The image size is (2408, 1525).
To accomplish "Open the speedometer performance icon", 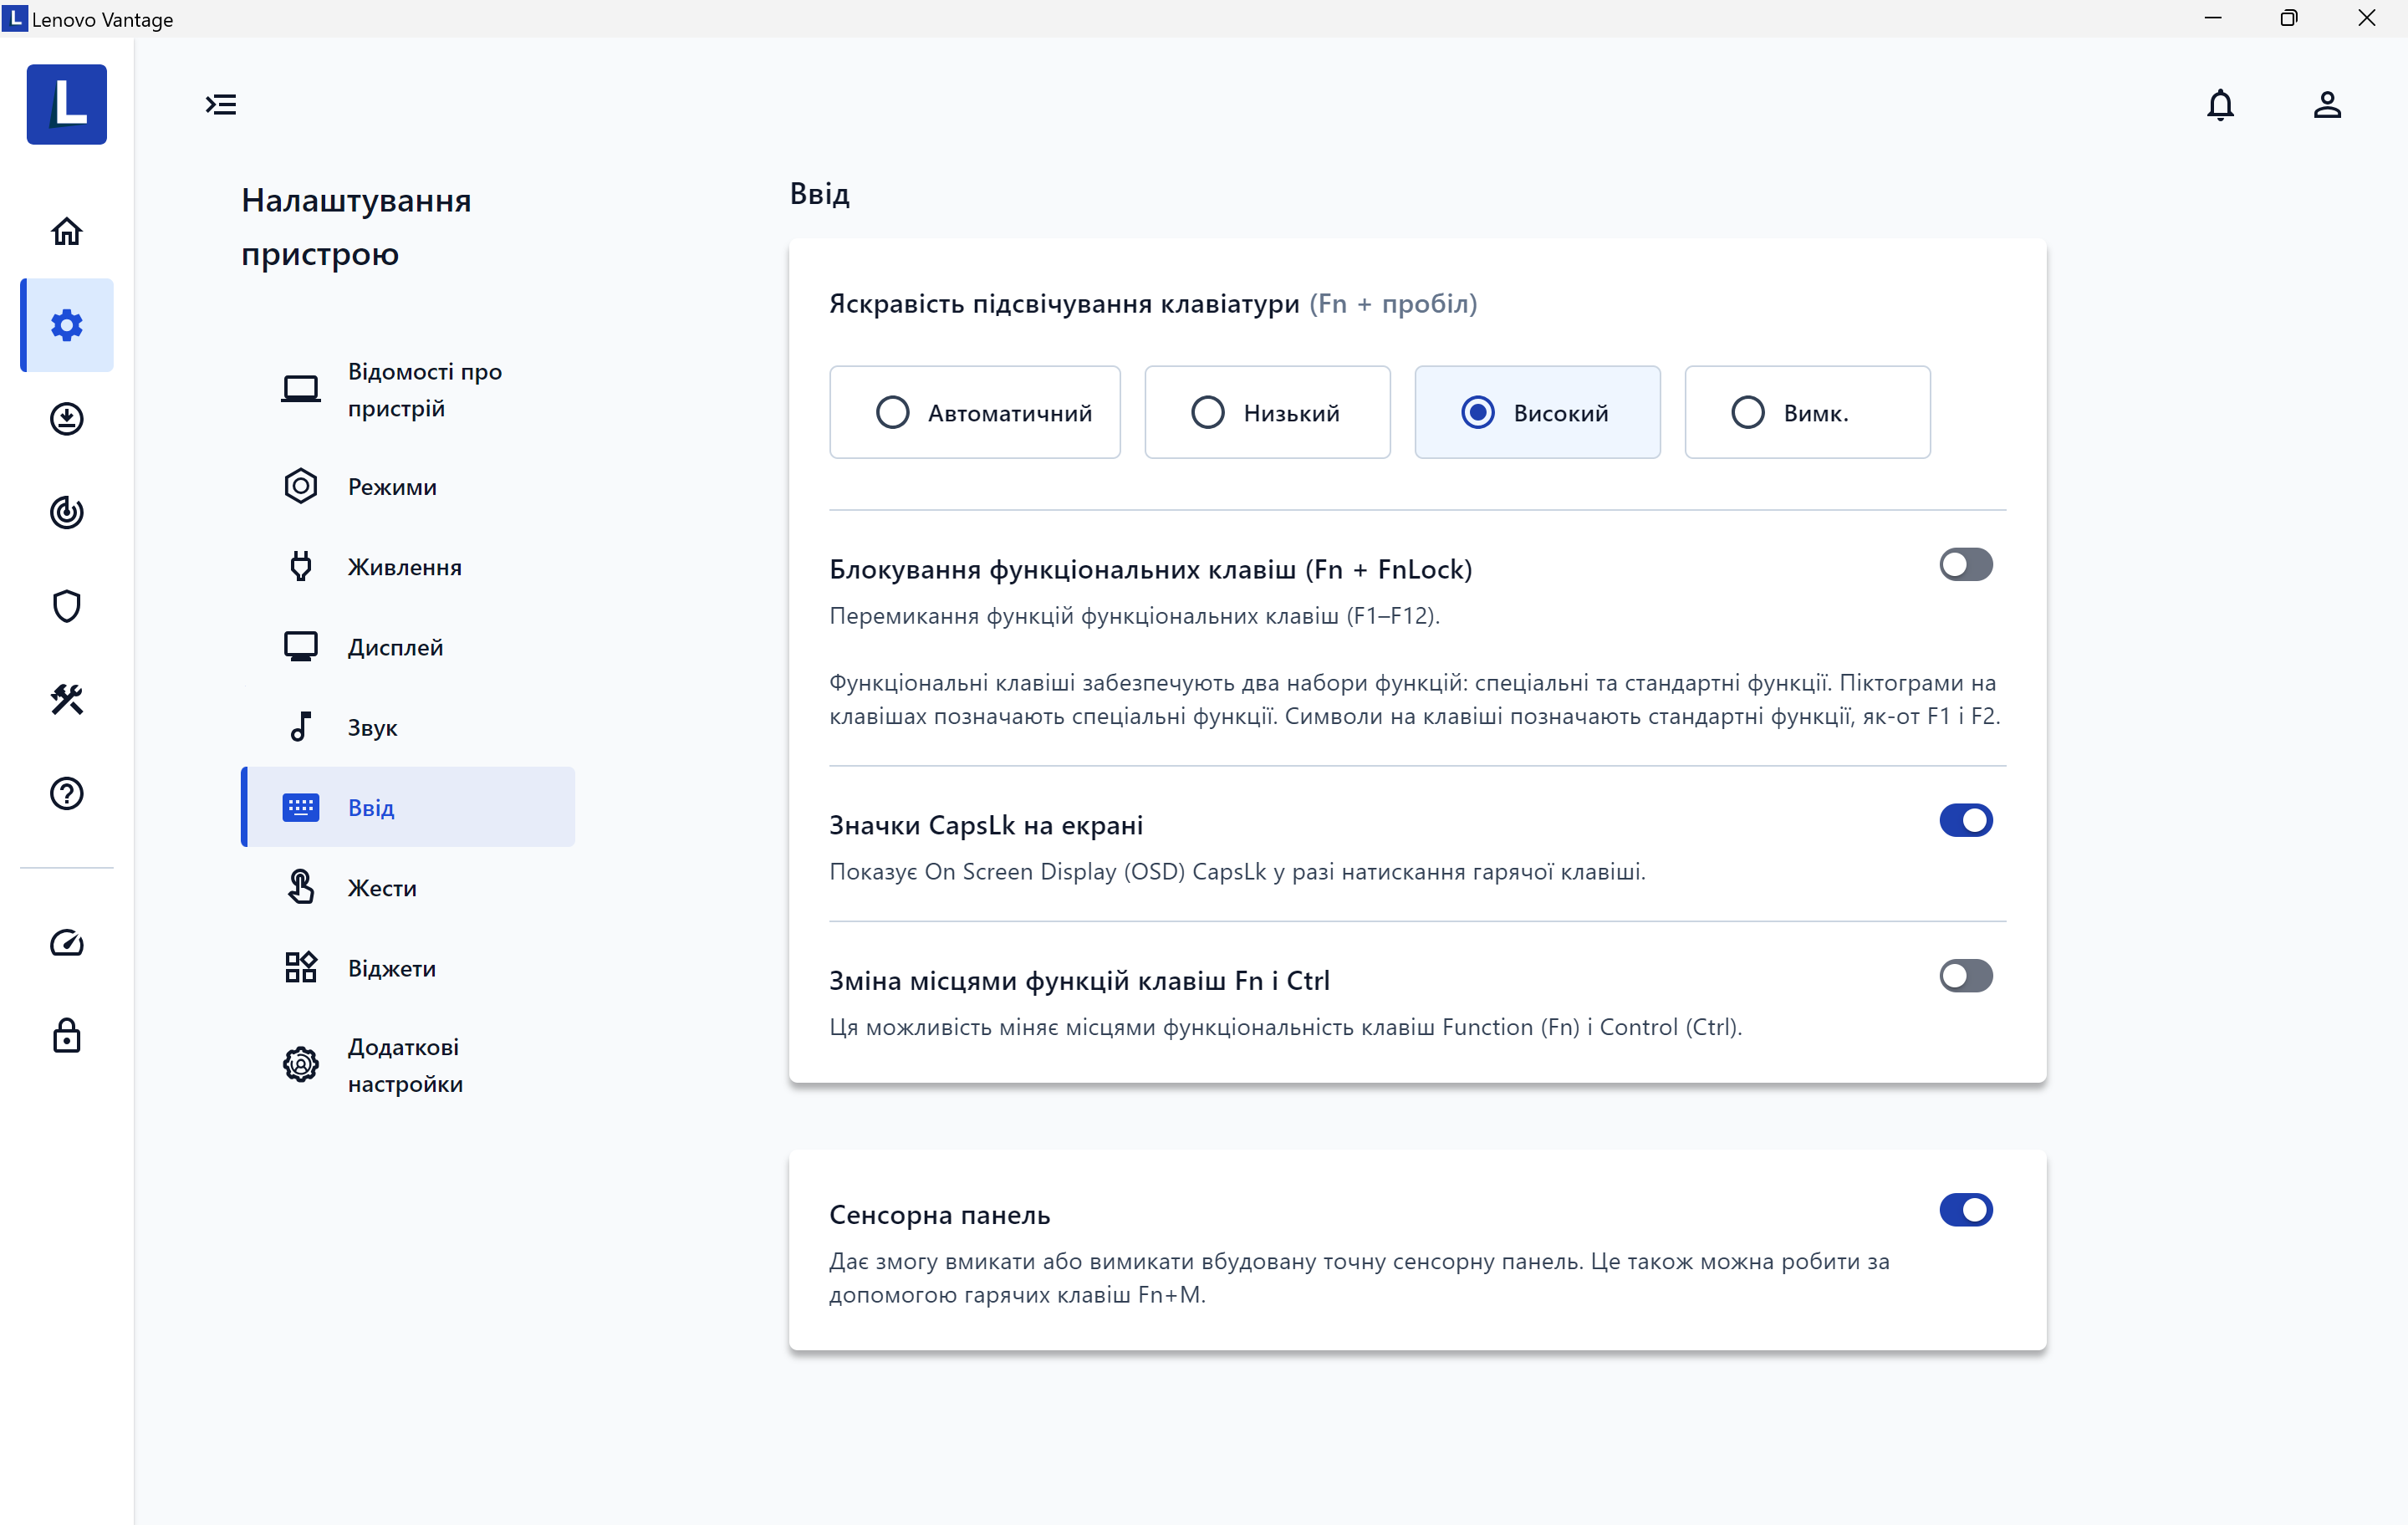I will point(66,942).
